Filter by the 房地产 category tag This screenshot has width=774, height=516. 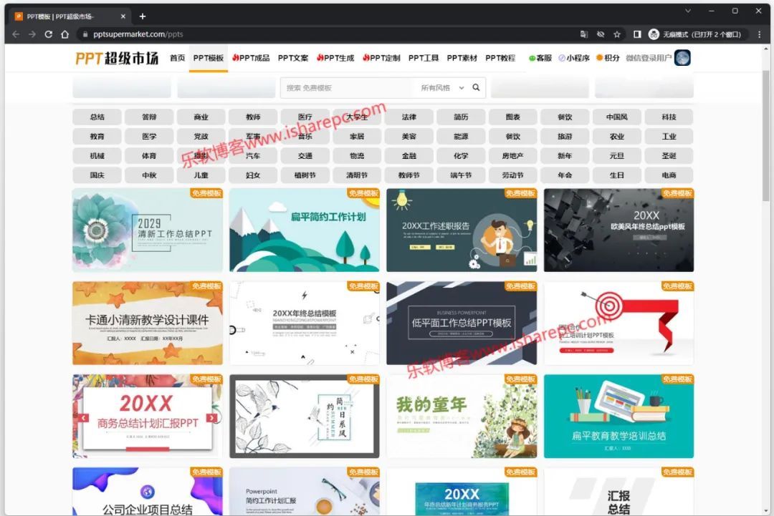point(513,155)
